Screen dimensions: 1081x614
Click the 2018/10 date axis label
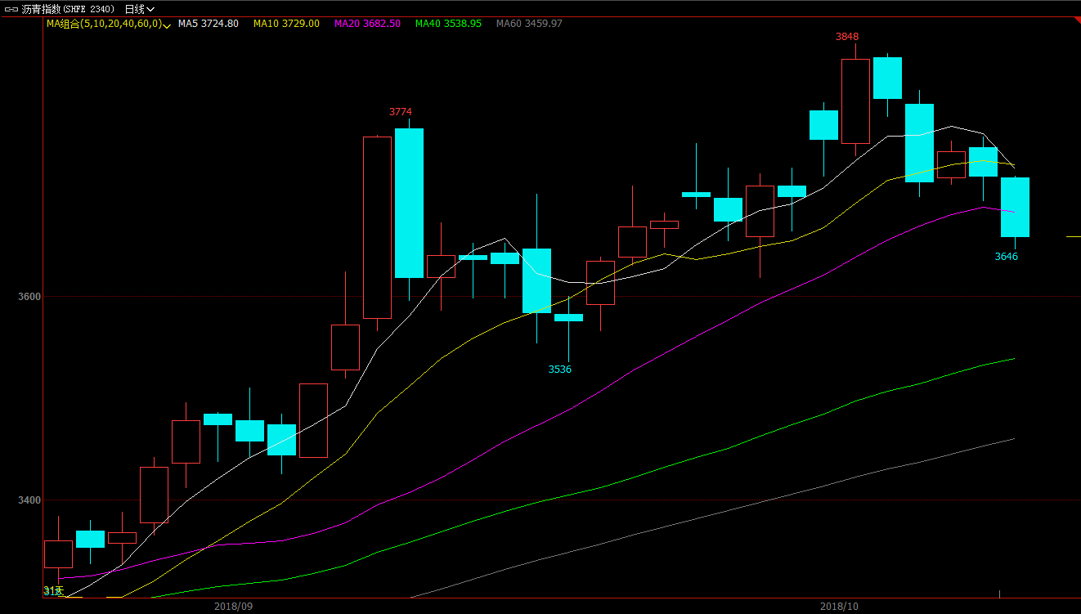[x=840, y=607]
